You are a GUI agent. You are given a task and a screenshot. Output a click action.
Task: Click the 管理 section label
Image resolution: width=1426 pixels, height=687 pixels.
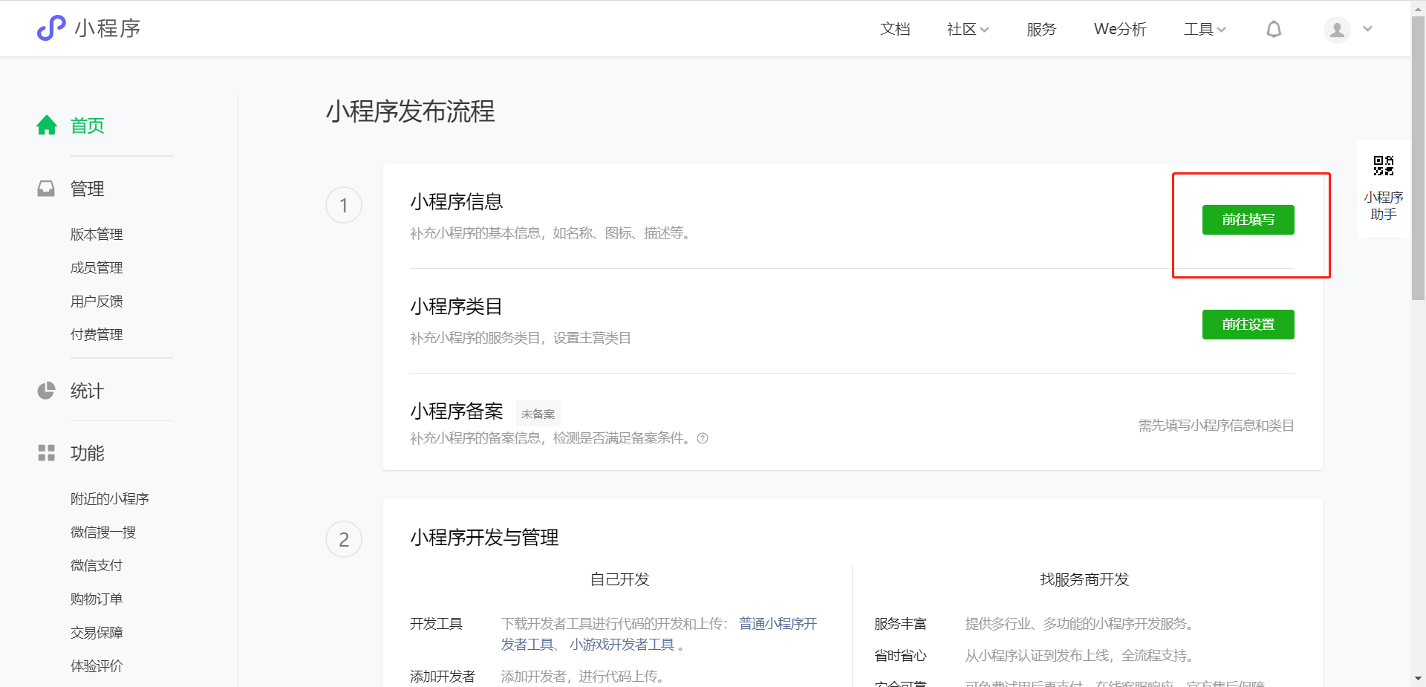click(87, 189)
